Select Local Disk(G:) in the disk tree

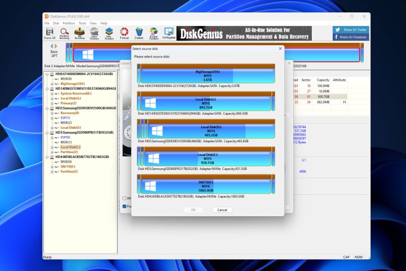(x=70, y=98)
